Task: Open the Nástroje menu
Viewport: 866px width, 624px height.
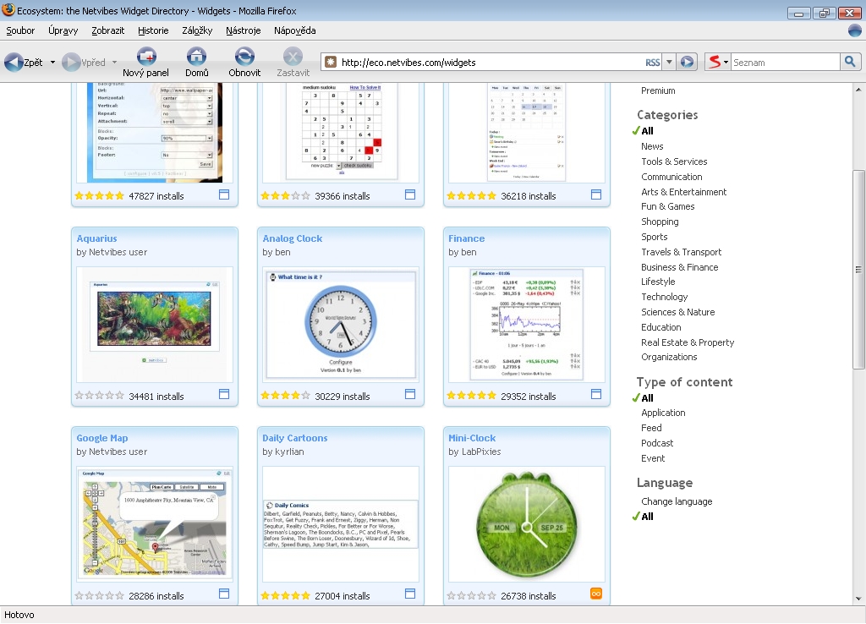Action: pyautogui.click(x=243, y=30)
